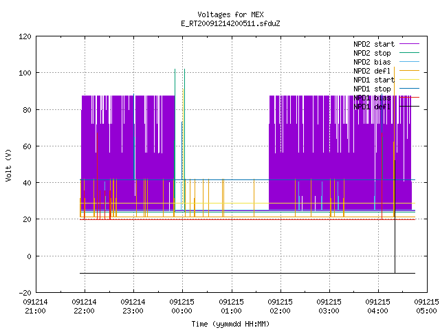Click the 'NPD1 bias' legend label

pos(372,98)
